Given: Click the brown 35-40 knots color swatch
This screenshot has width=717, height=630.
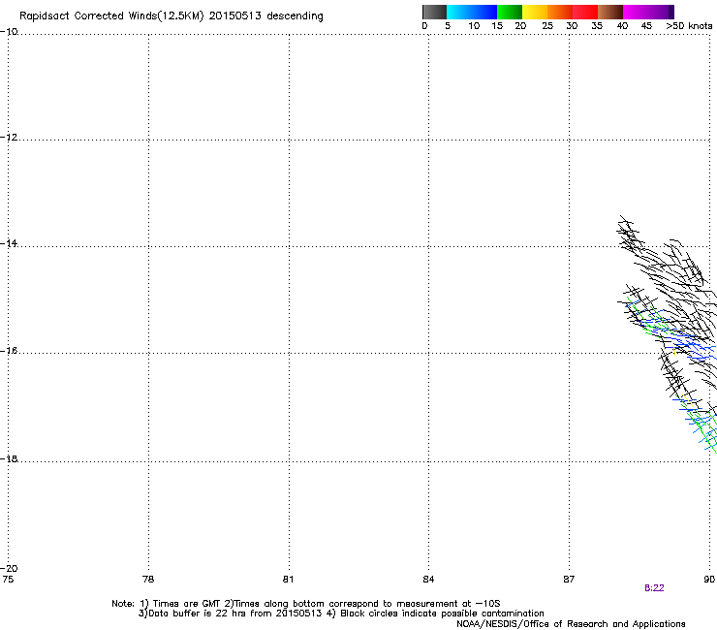Looking at the screenshot, I should point(610,12).
